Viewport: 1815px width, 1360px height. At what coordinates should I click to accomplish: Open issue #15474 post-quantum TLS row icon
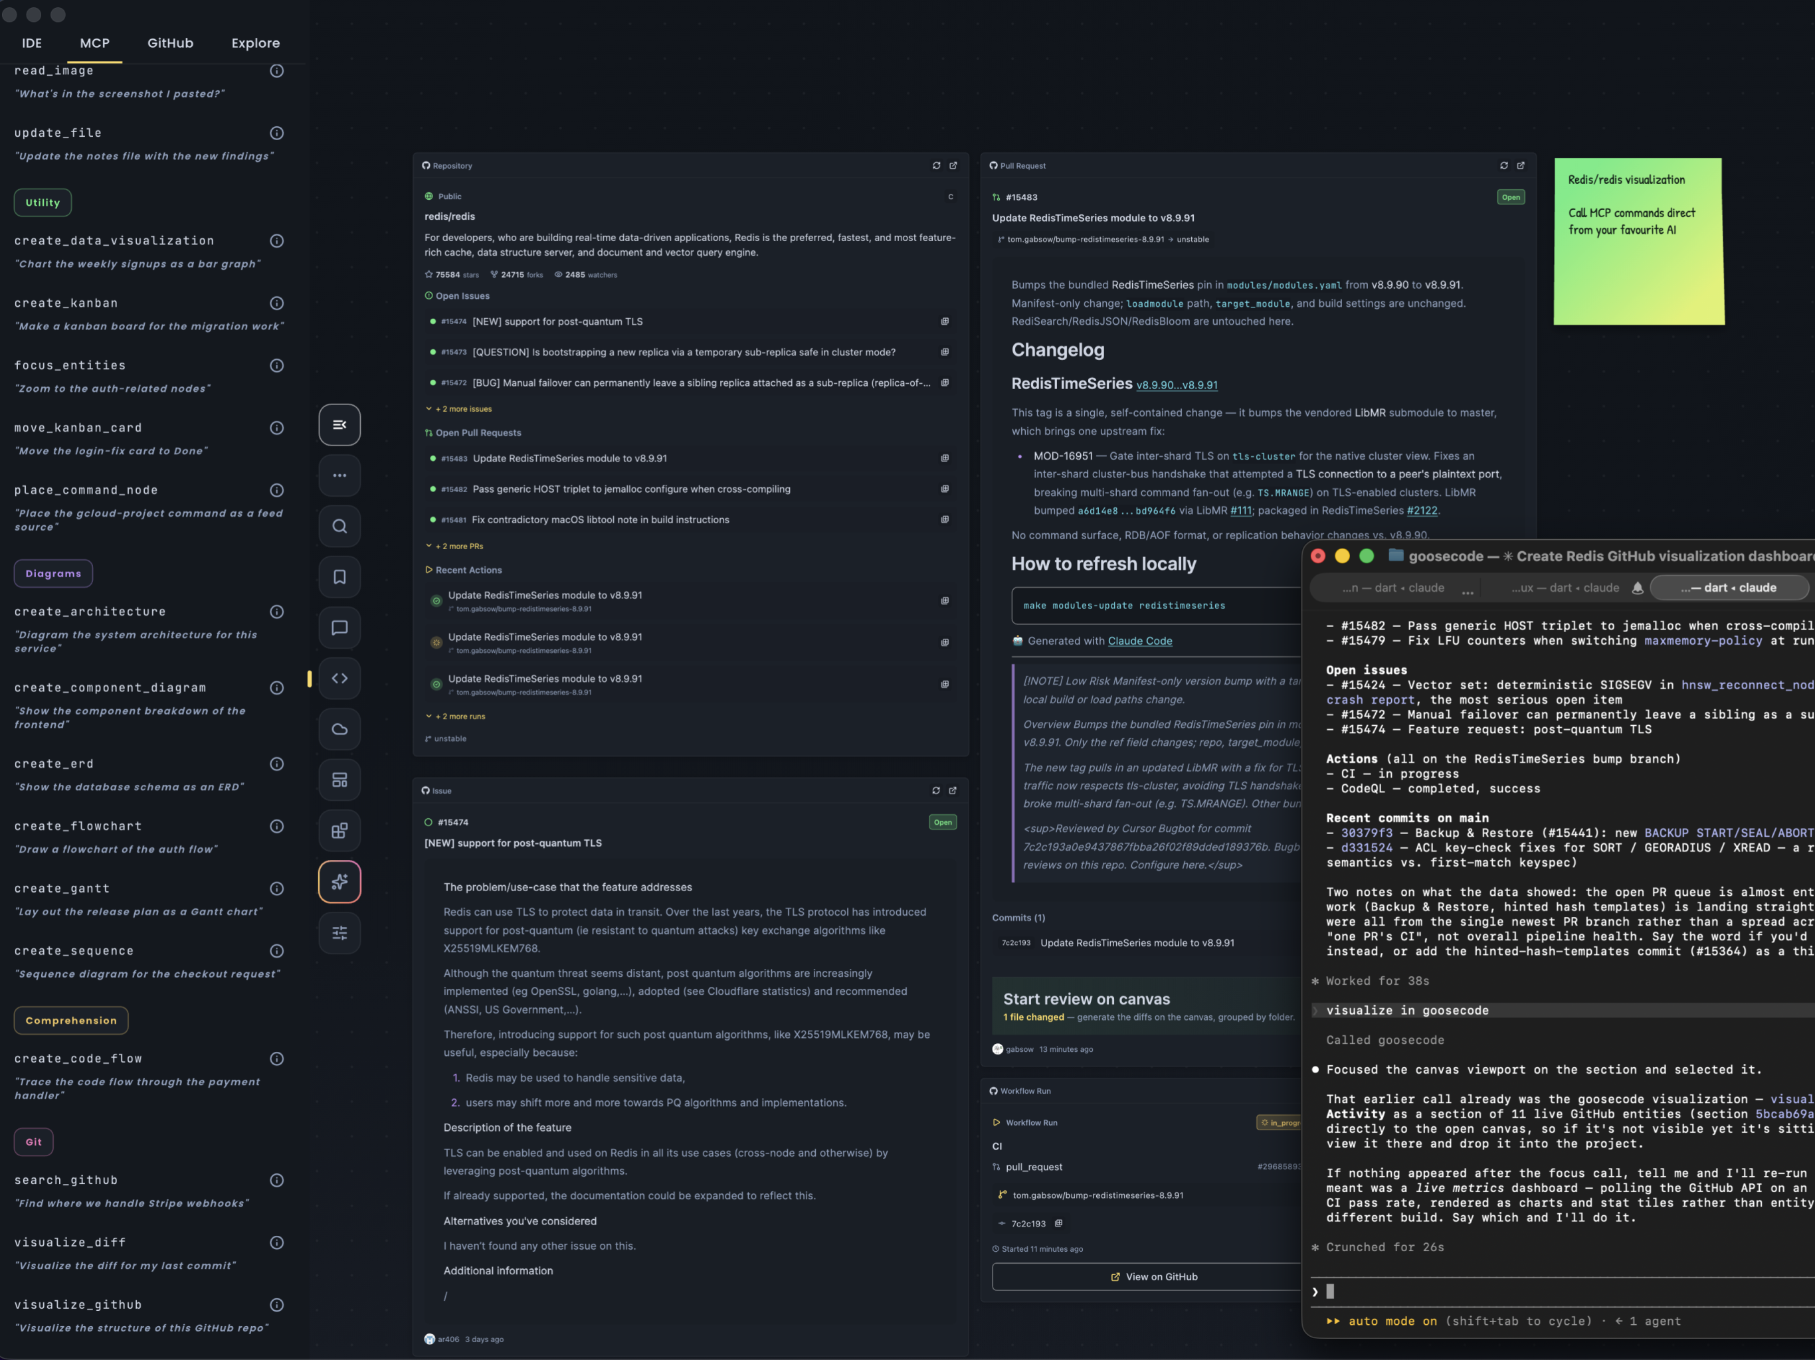[945, 321]
